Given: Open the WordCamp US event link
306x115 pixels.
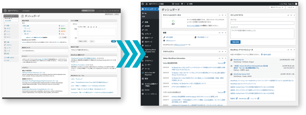Looking at the screenshot, I should pos(238,60).
